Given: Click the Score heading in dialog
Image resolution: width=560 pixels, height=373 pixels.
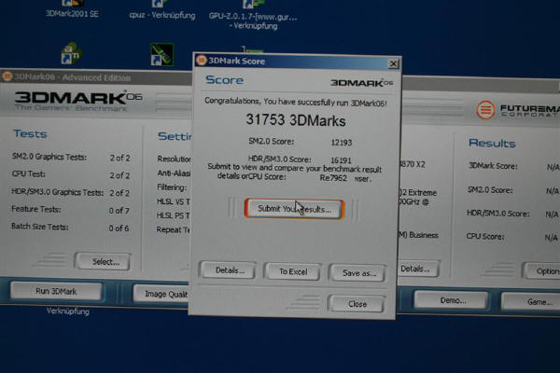Looking at the screenshot, I should coord(224,80).
